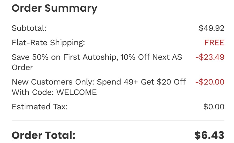Click the Save 50% on First Autoship text

[64, 57]
